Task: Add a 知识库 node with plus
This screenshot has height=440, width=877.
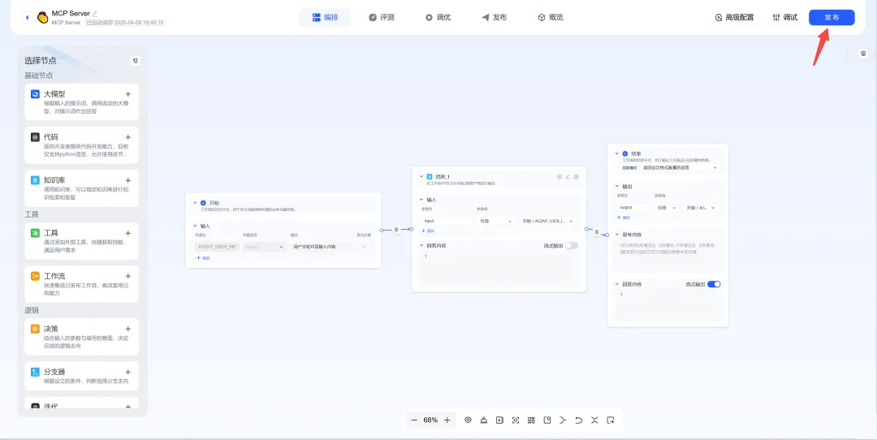Action: [x=128, y=180]
